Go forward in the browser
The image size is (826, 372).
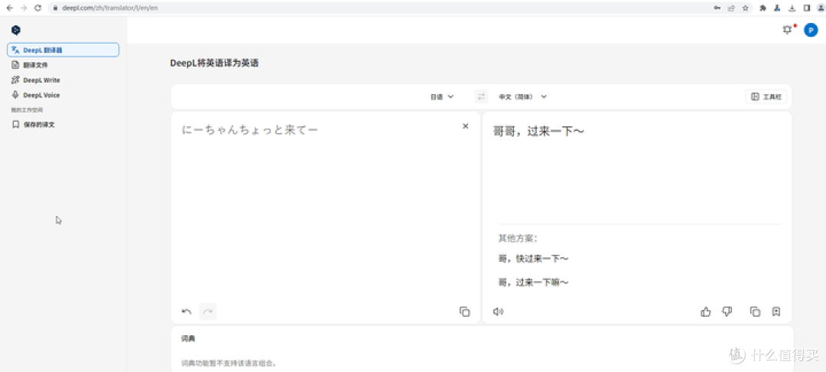pyautogui.click(x=23, y=8)
